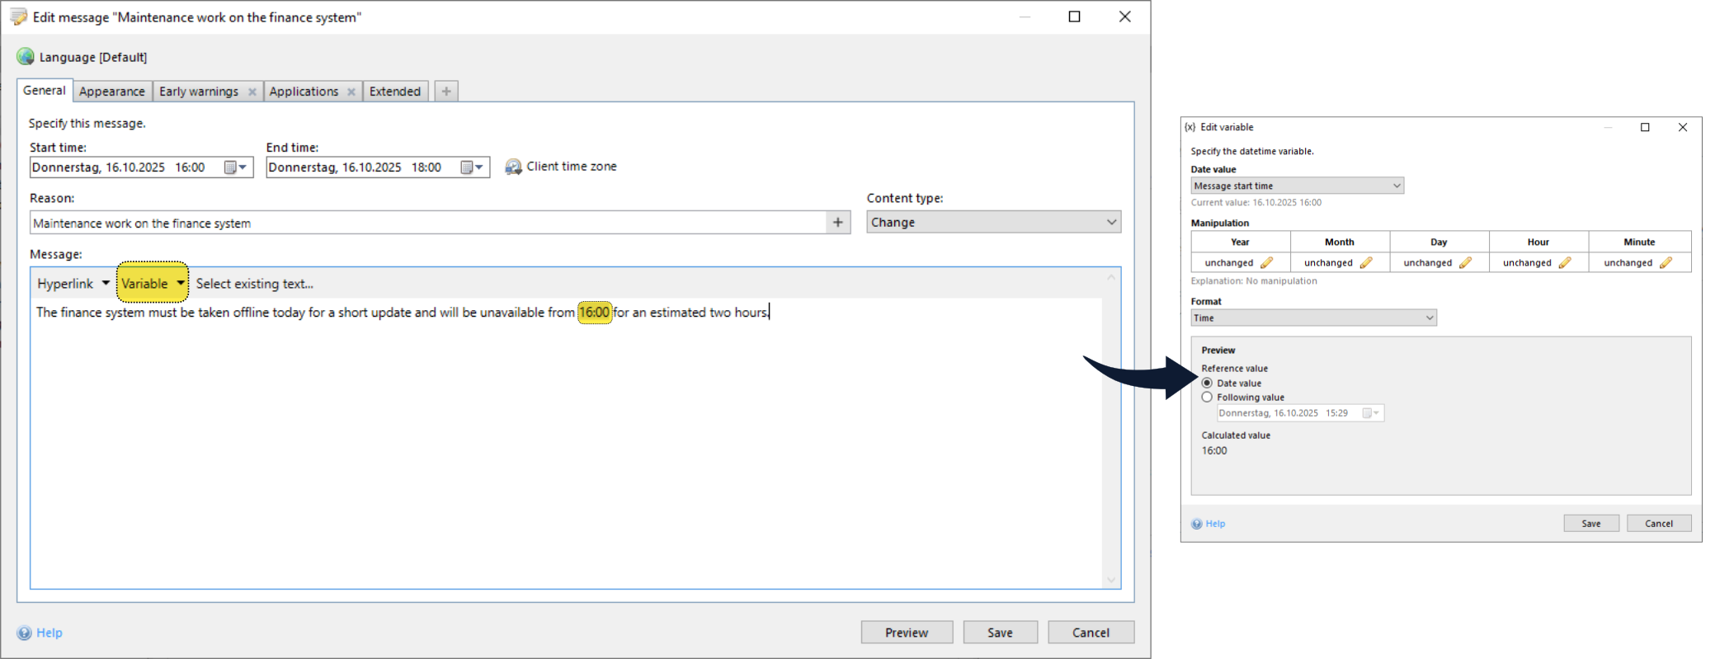Open the Start time calendar picker
Viewport: 1715px width, 659px height.
pyautogui.click(x=236, y=167)
